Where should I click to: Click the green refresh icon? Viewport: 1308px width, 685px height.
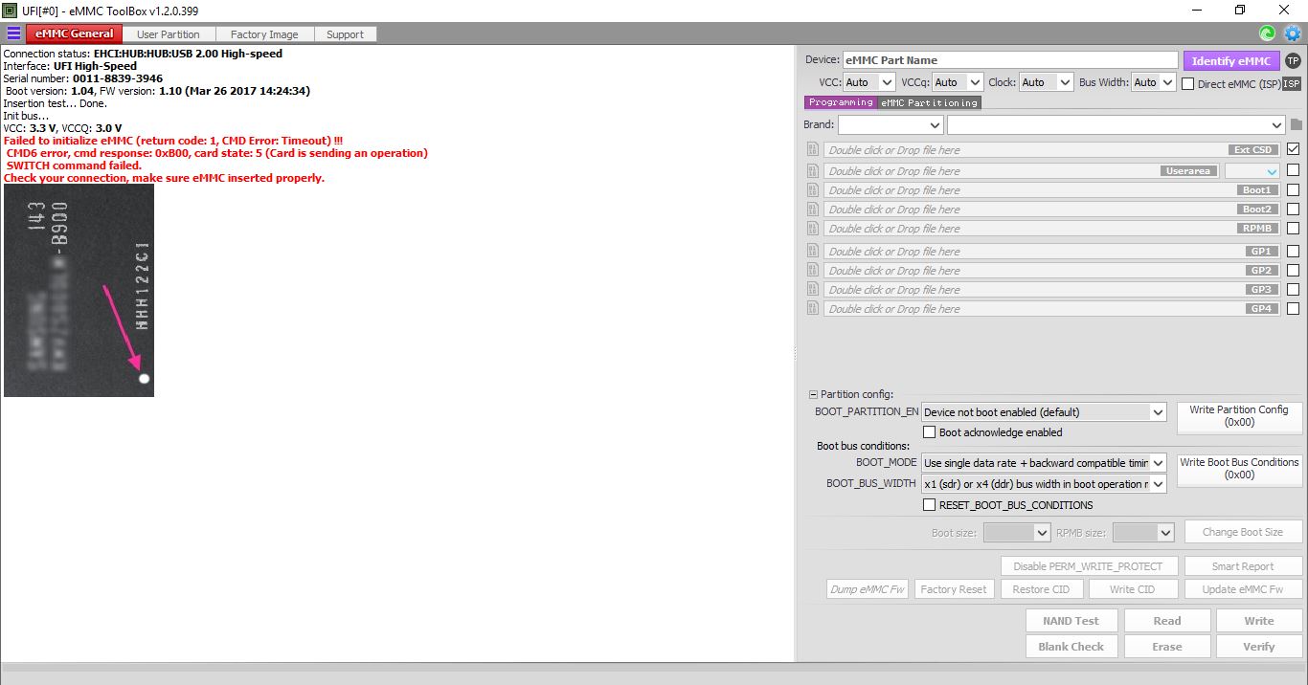pyautogui.click(x=1267, y=33)
